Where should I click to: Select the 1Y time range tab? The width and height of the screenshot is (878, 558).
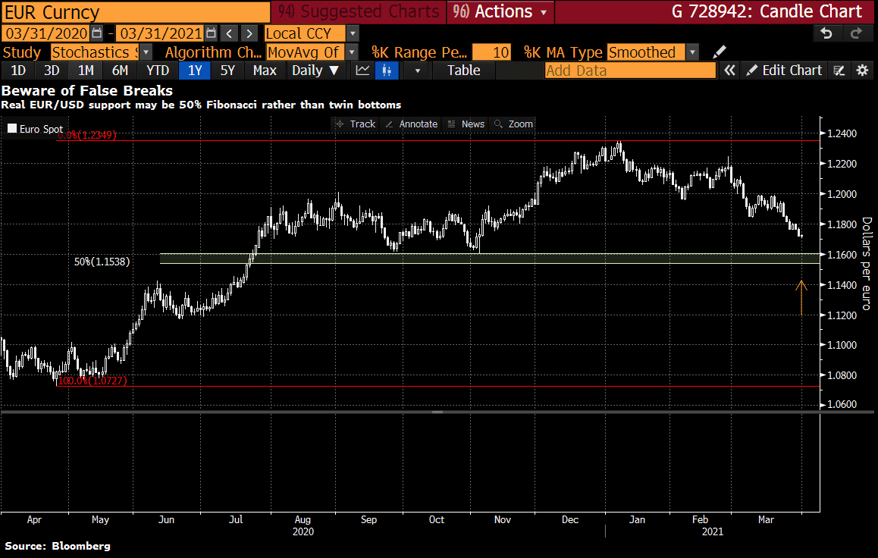point(194,71)
